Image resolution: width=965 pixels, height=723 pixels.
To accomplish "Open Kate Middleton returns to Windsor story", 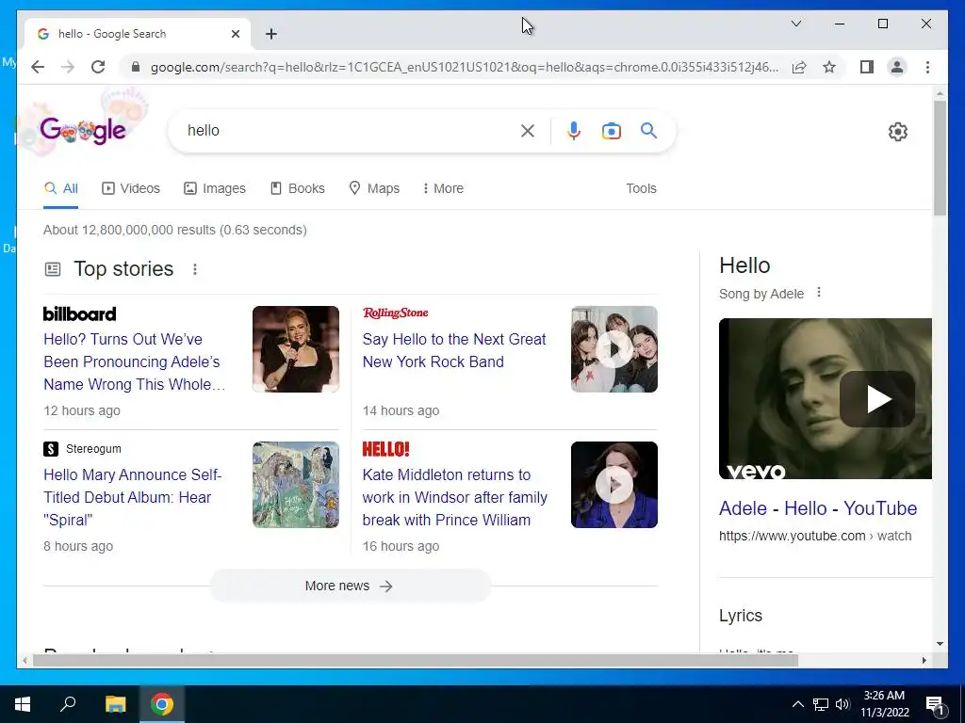I will pos(455,497).
